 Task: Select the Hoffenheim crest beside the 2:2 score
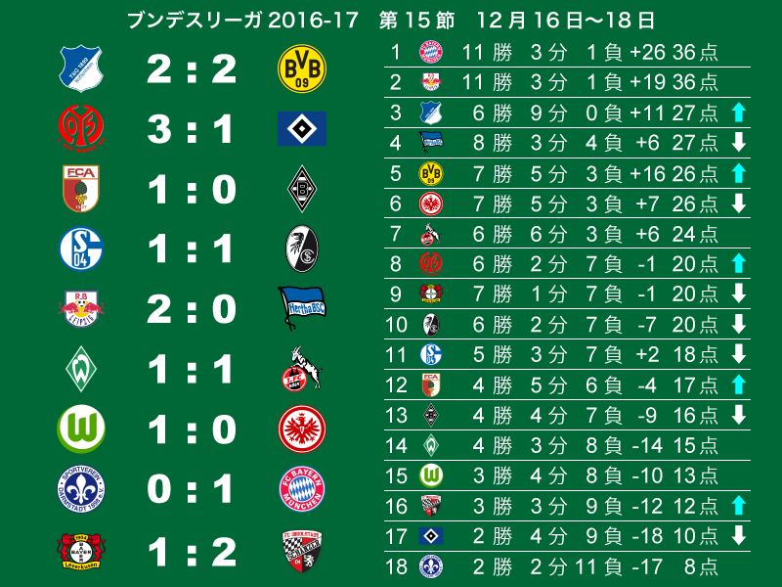81,68
